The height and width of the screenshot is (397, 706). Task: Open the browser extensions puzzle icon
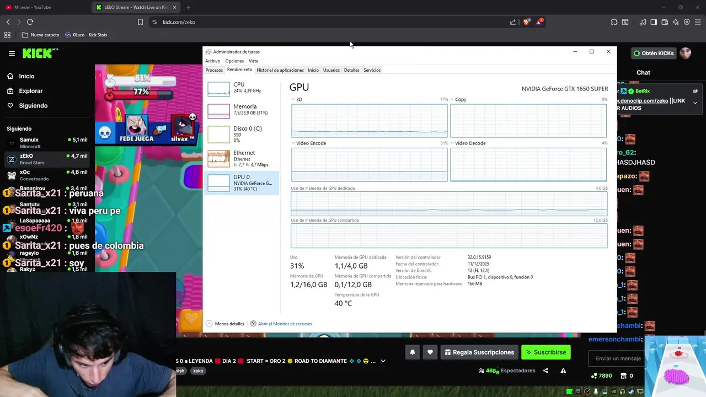(x=614, y=22)
